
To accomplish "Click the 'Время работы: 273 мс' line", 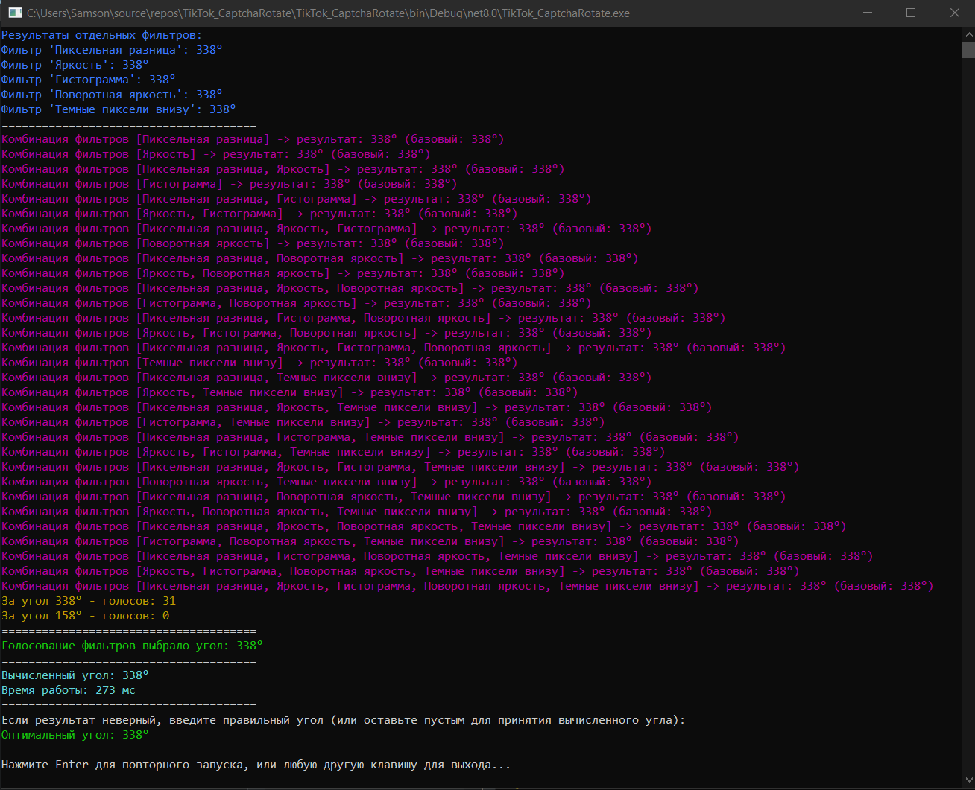I will 69,690.
